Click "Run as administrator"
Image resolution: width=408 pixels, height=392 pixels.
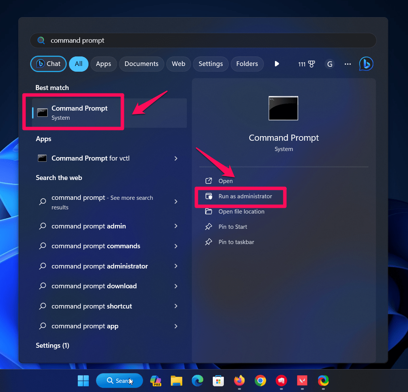click(245, 196)
